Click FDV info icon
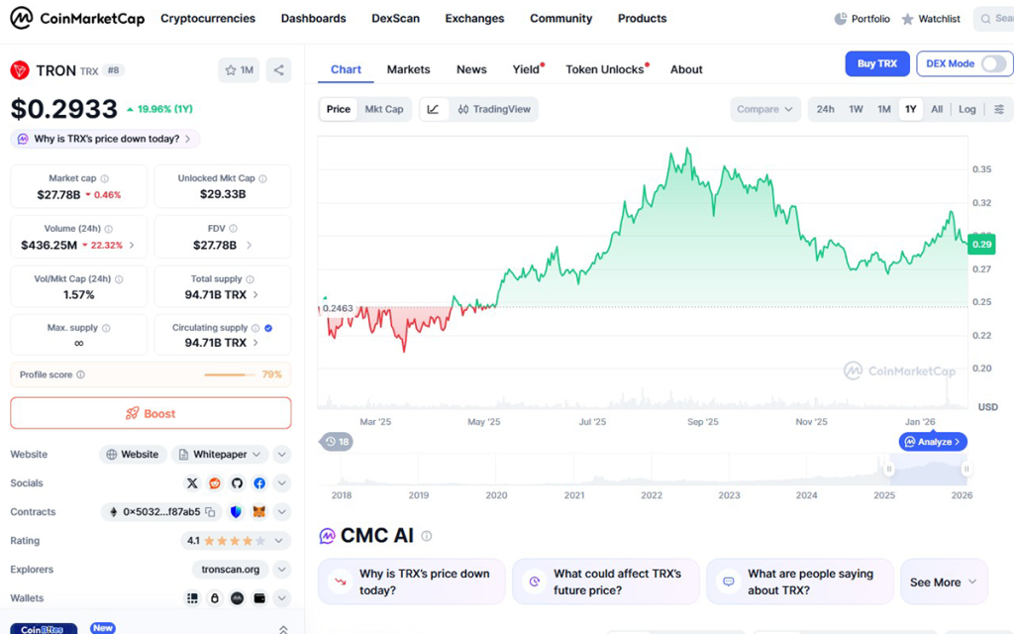 tap(234, 229)
